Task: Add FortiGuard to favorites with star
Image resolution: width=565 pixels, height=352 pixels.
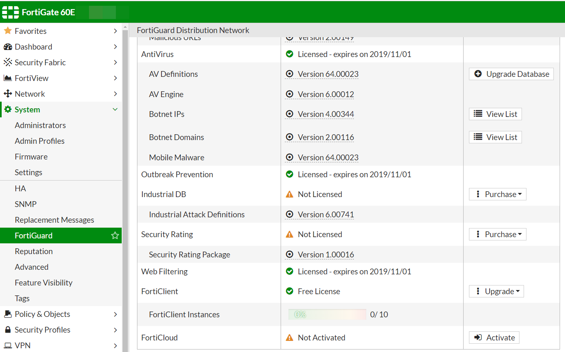Action: tap(115, 235)
